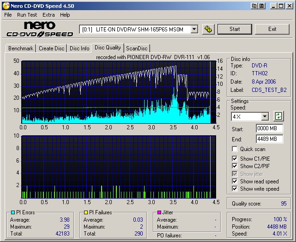The height and width of the screenshot is (242, 296).
Task: Uncheck Show C2/PIF
Action: click(235, 166)
